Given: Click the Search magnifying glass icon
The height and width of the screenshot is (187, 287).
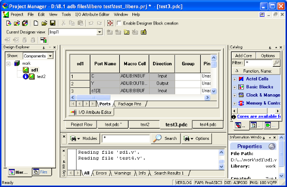Looking at the screenshot, I should 157,138.
